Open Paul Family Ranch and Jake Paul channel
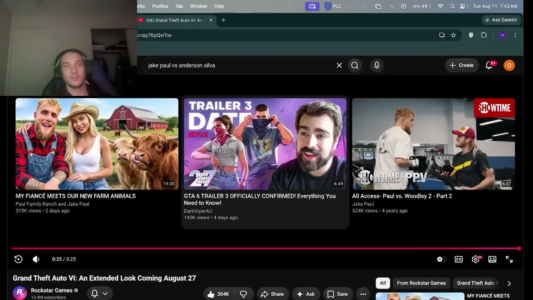 point(52,204)
